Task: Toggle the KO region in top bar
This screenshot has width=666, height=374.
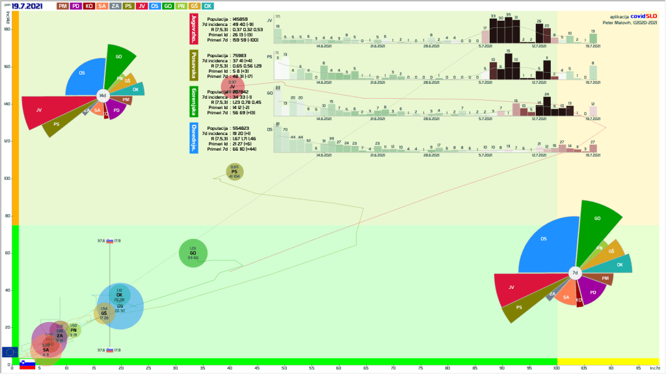Action: pos(89,6)
